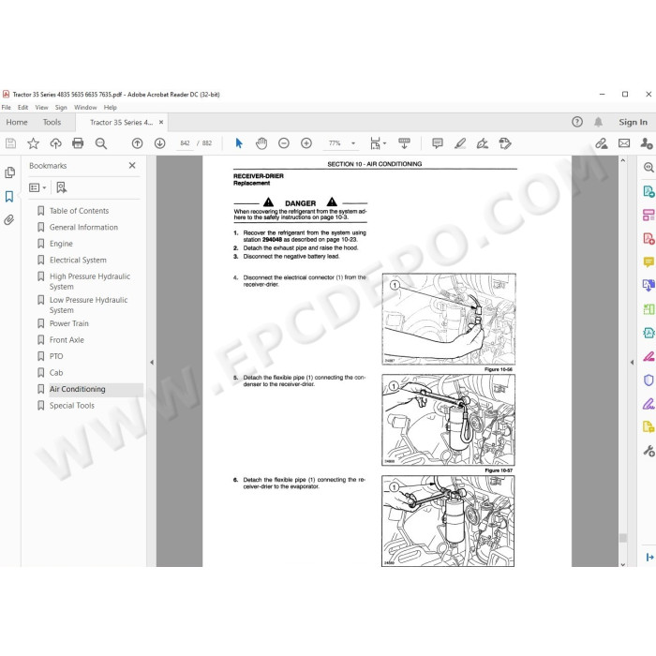
Task: Jump to Engine bookmark
Action: (x=61, y=244)
